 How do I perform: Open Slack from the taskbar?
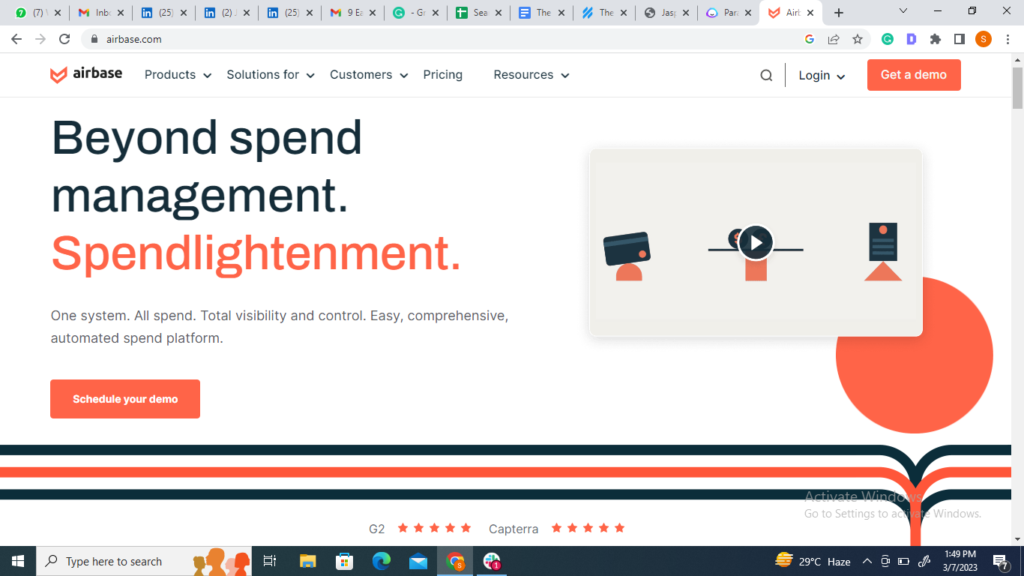pos(492,561)
